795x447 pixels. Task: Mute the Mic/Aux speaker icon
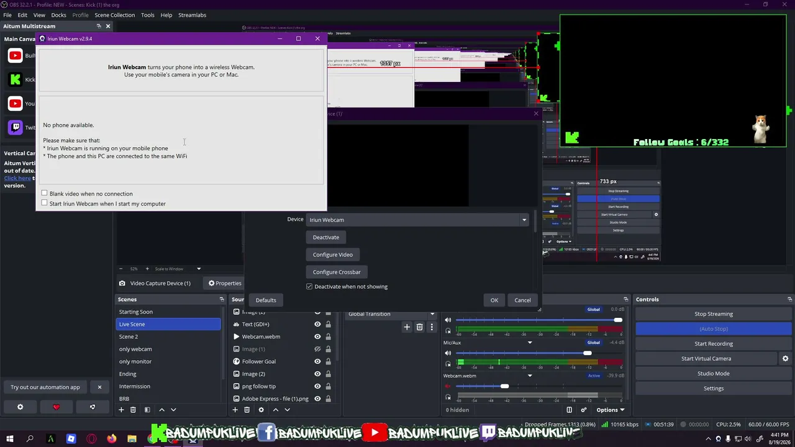click(x=448, y=353)
